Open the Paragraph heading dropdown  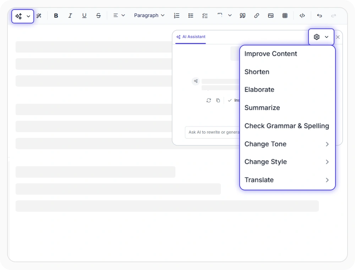pos(149,15)
